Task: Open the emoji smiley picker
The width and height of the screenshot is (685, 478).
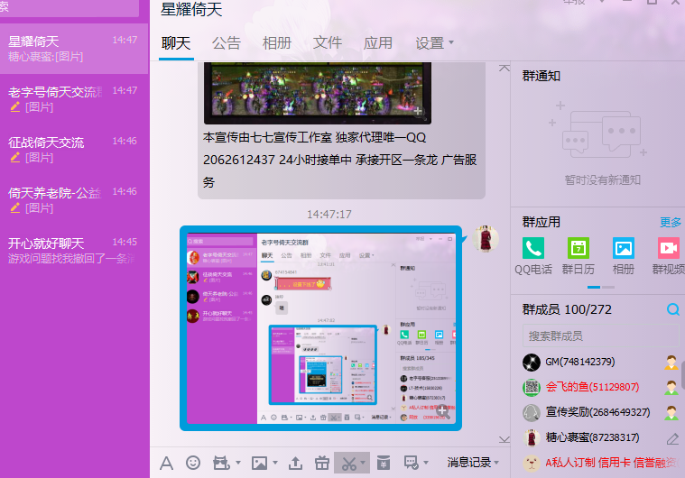Action: click(x=193, y=463)
